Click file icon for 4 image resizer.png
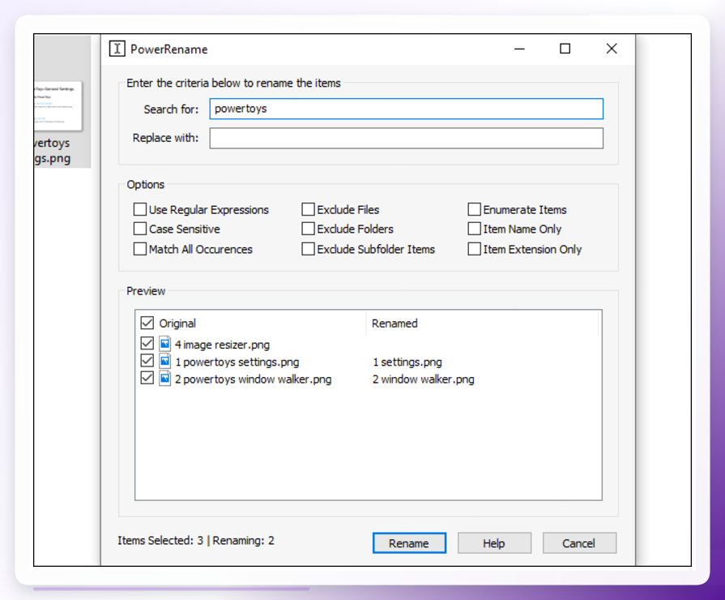Viewport: 725px width, 600px height. tap(165, 344)
